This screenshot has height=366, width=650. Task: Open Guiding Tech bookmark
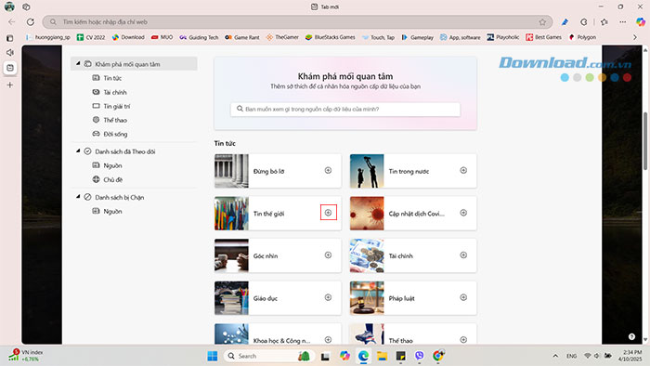tap(199, 37)
